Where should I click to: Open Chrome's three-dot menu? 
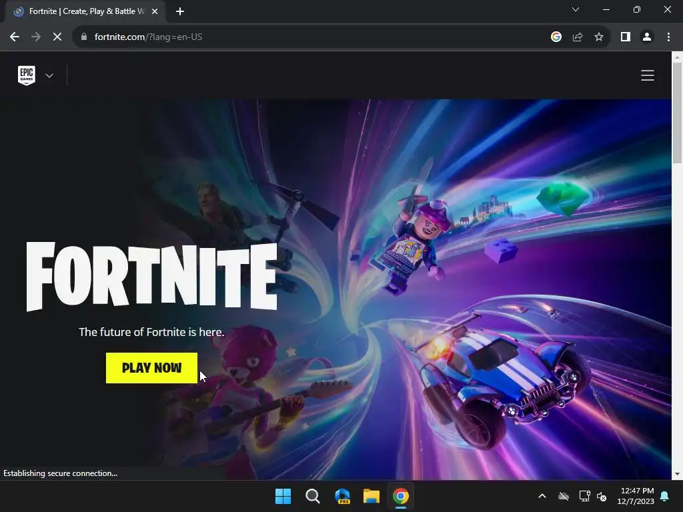(668, 37)
